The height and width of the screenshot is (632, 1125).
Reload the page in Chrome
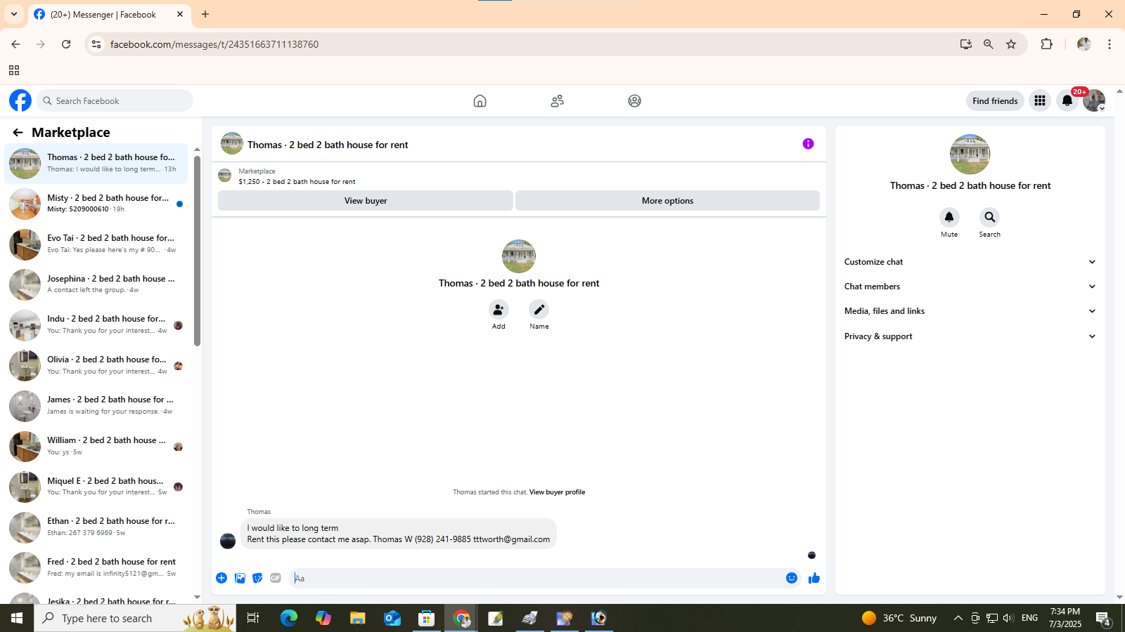pos(66,44)
